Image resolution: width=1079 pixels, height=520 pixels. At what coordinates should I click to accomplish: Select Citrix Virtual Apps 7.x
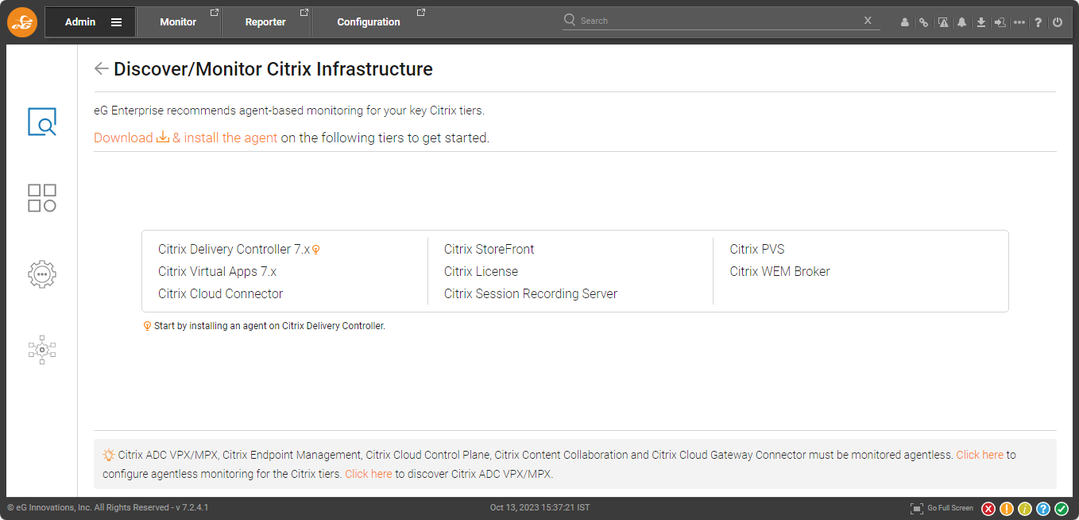click(x=217, y=271)
